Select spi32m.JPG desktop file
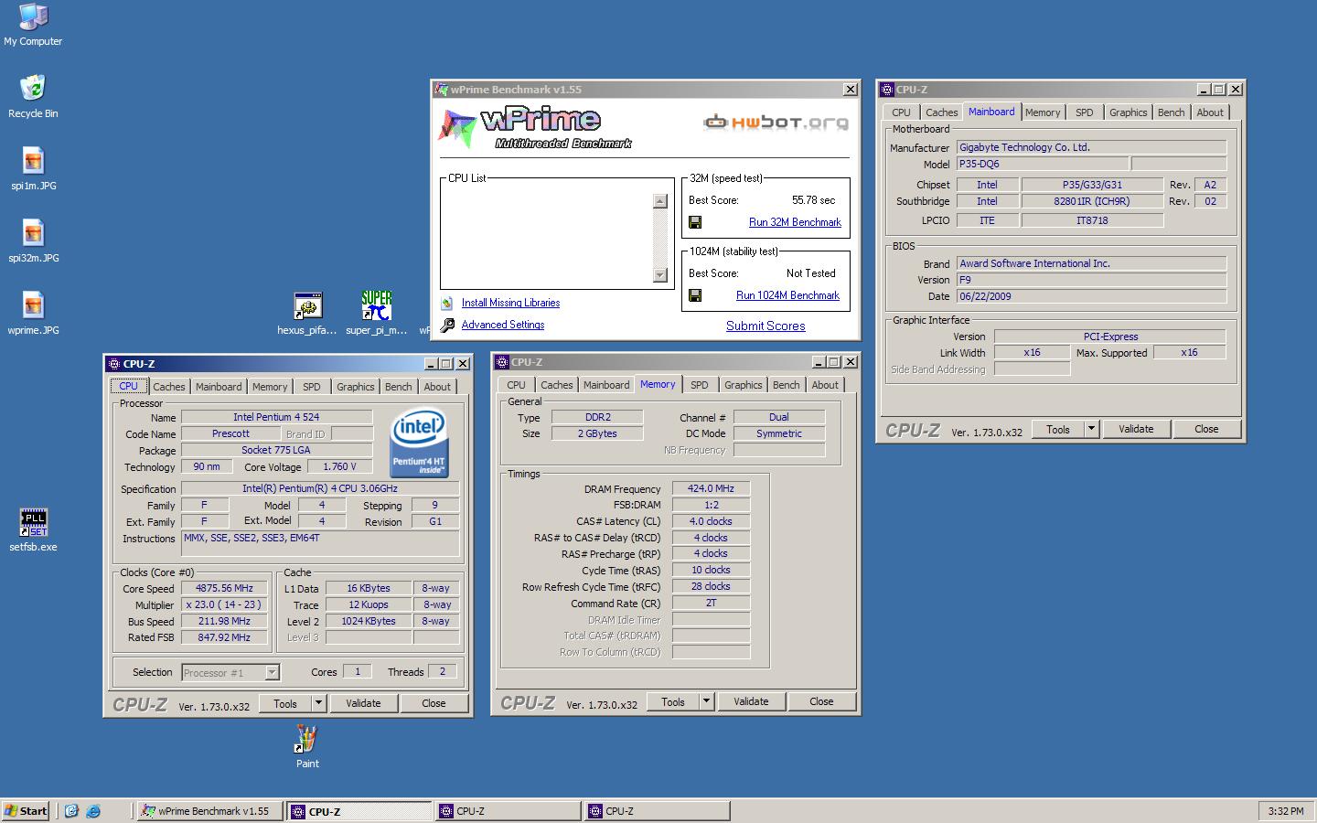The image size is (1317, 823). [x=33, y=232]
